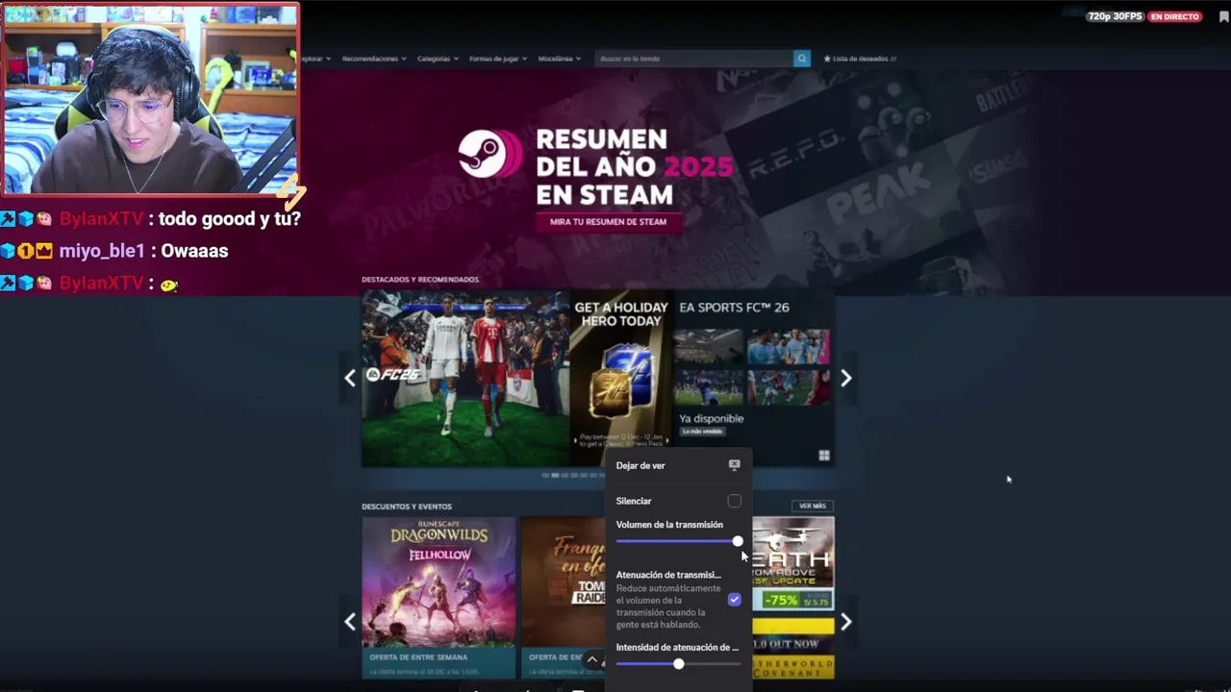
Task: Adjust the Volumen de la transmisión slider
Action: tap(678, 541)
